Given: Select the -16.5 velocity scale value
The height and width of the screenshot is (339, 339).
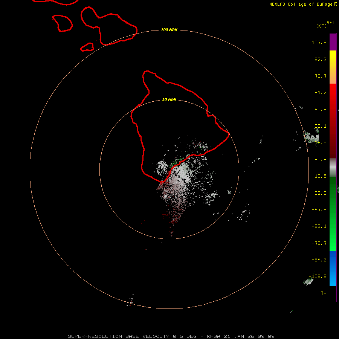Looking at the screenshot, I should coord(319,176).
